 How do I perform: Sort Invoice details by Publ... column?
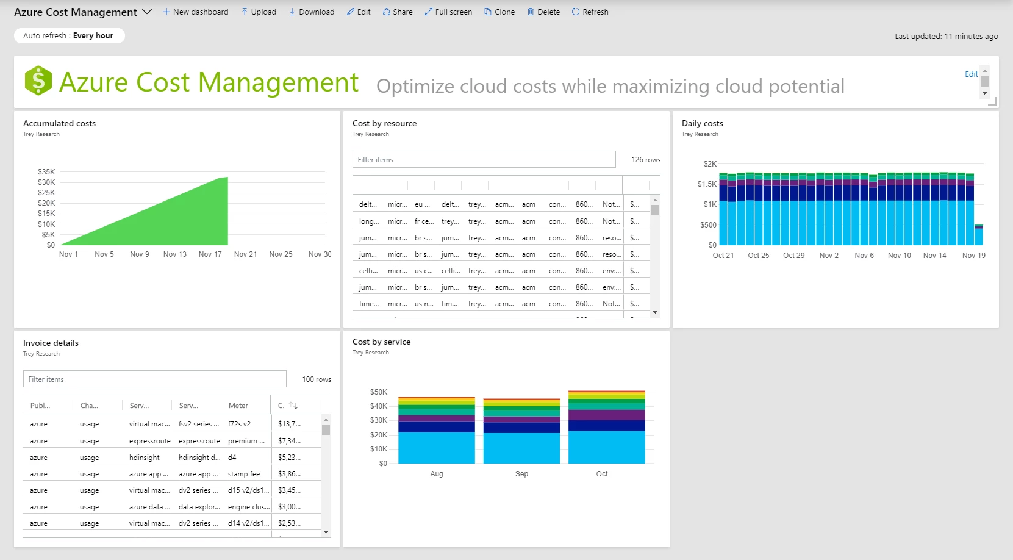coord(40,405)
